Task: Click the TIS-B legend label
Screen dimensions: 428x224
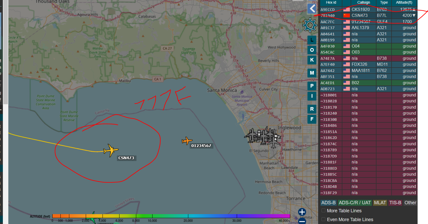Action: pyautogui.click(x=395, y=203)
